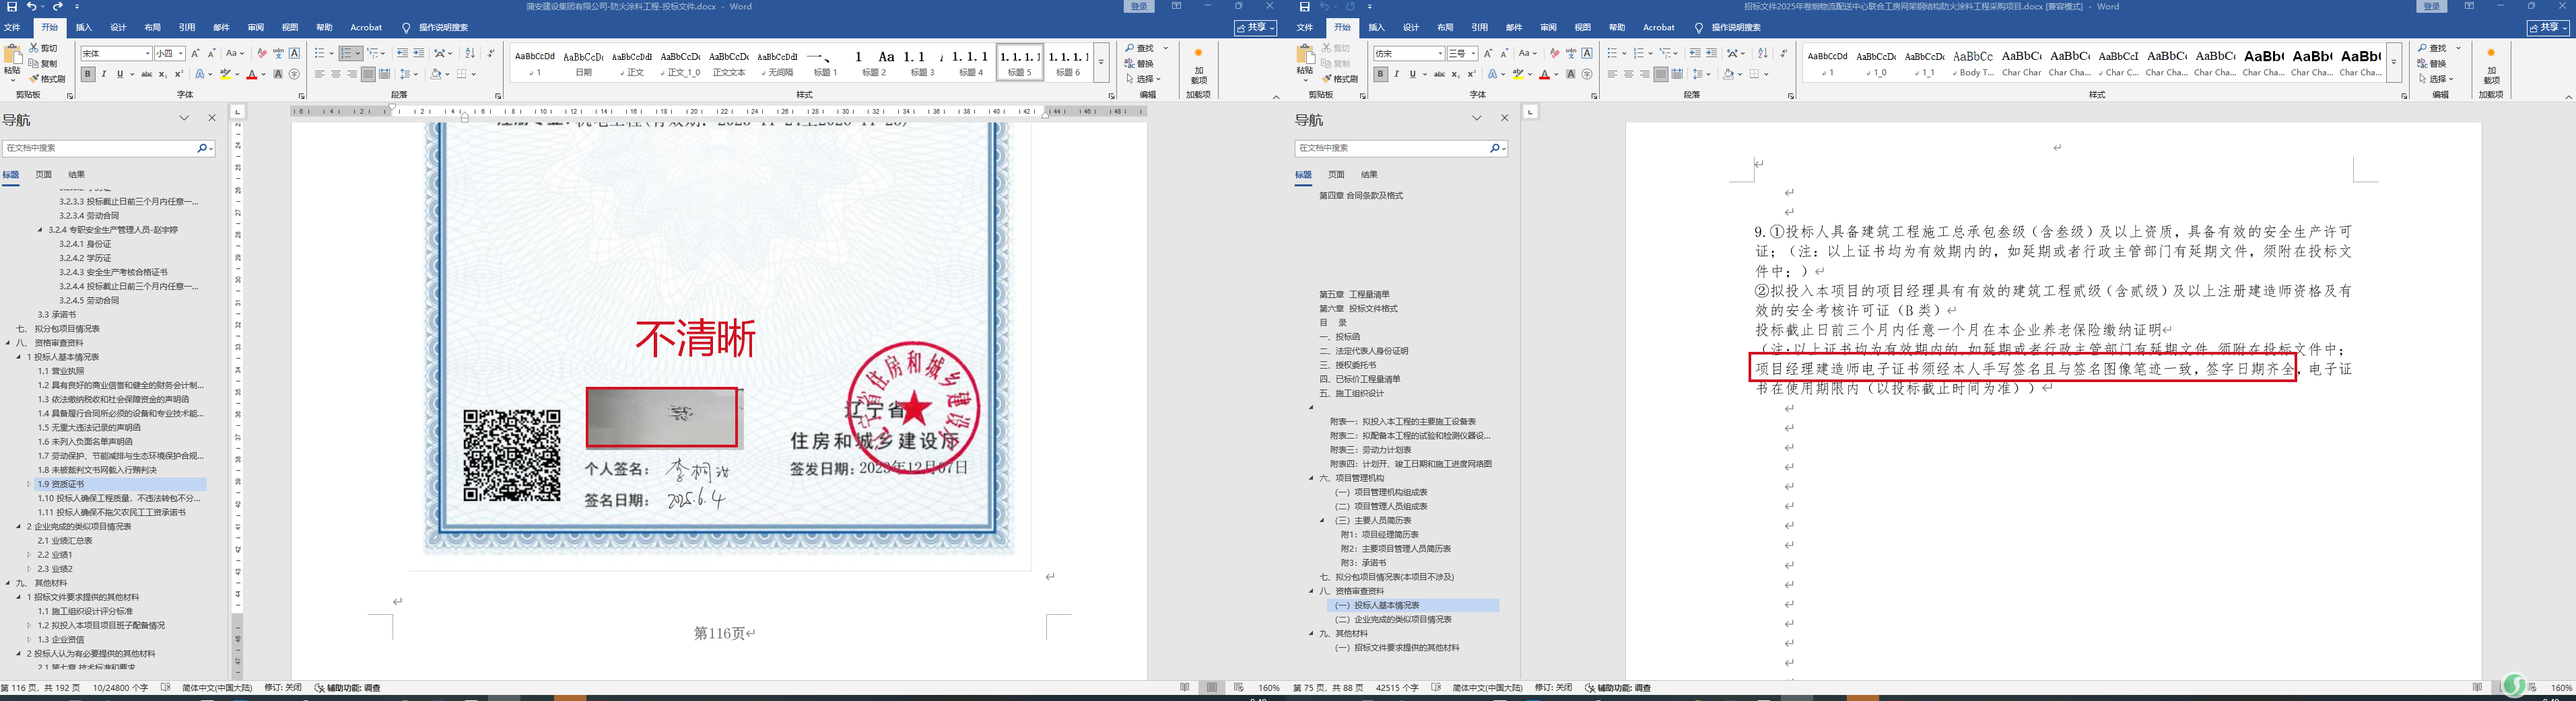Open 审阅 tab in left Word window
The height and width of the screenshot is (701, 2576).
pyautogui.click(x=256, y=27)
